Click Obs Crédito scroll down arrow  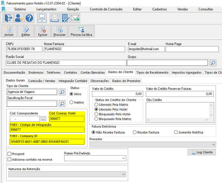click(x=211, y=115)
